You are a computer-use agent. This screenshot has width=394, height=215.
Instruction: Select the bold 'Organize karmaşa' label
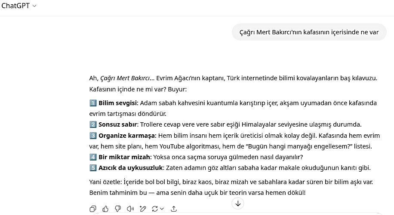(126, 136)
